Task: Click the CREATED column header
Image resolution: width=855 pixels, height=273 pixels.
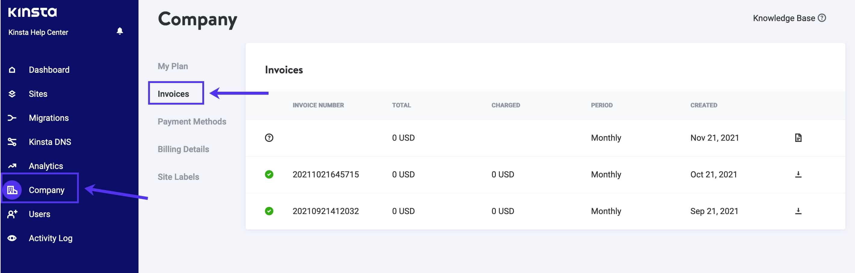Action: pos(704,105)
